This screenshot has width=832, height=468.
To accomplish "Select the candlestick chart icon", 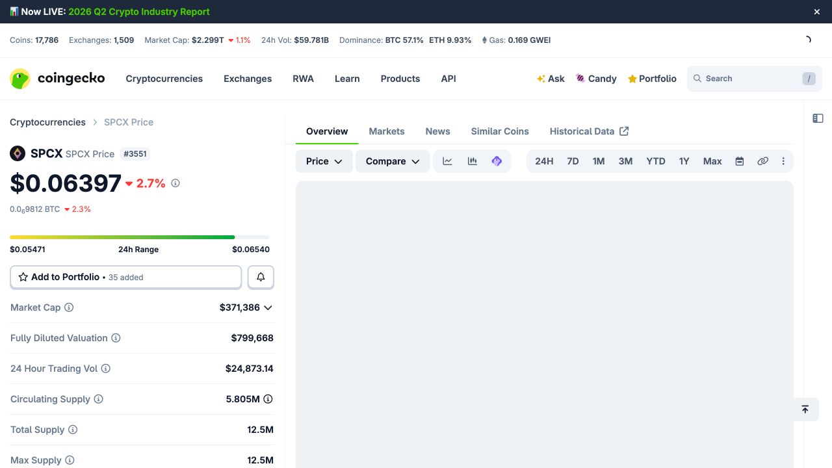I will [473, 161].
